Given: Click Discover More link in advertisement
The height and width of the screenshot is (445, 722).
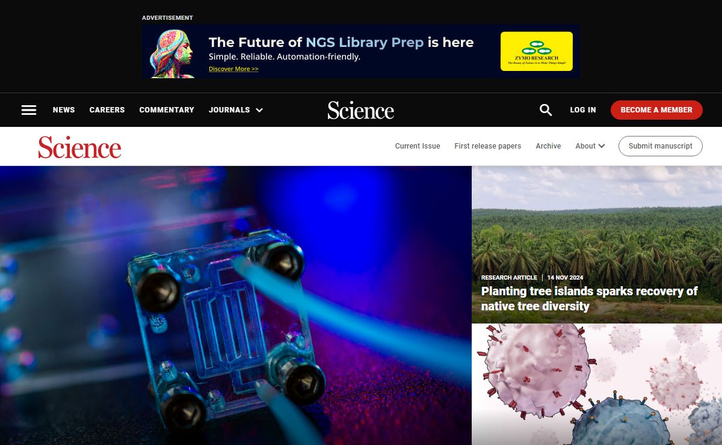Looking at the screenshot, I should coord(233,69).
